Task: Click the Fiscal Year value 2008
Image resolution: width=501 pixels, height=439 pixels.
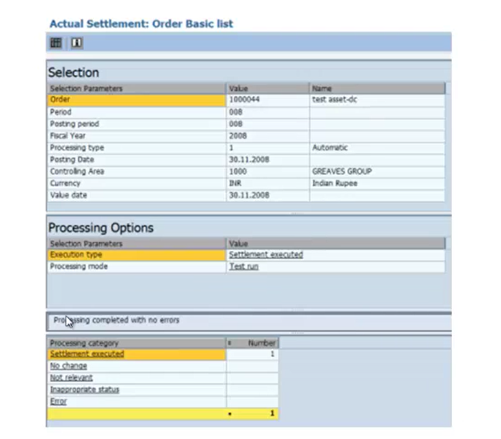Action: [238, 136]
